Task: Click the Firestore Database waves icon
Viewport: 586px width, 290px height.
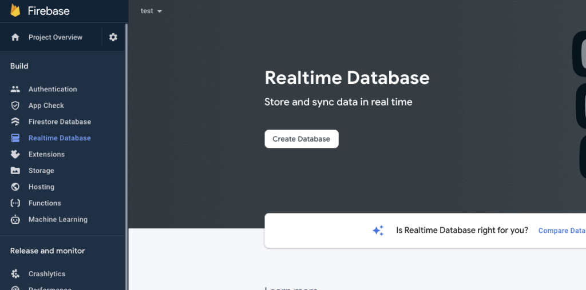Action: (15, 122)
